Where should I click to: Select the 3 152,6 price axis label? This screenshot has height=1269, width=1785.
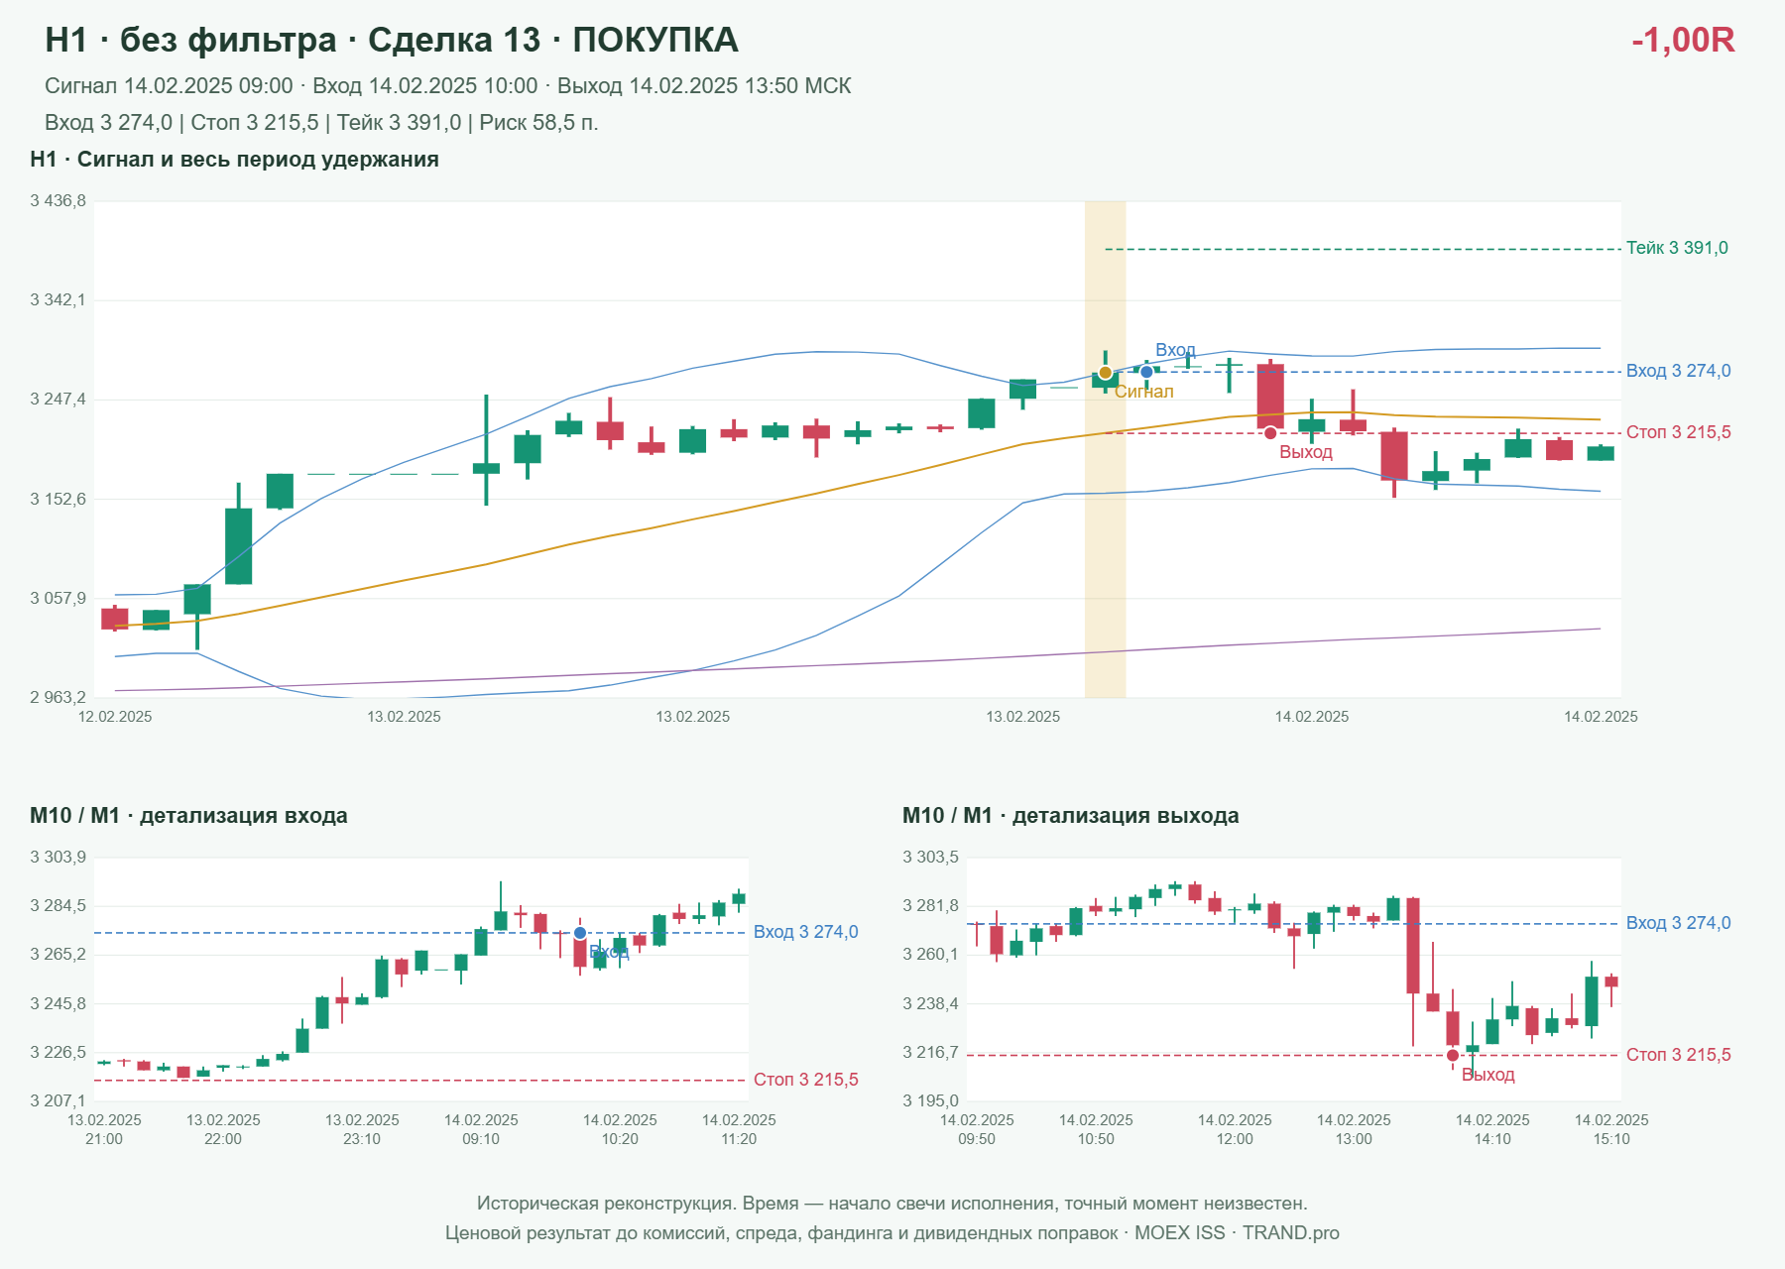[x=59, y=499]
